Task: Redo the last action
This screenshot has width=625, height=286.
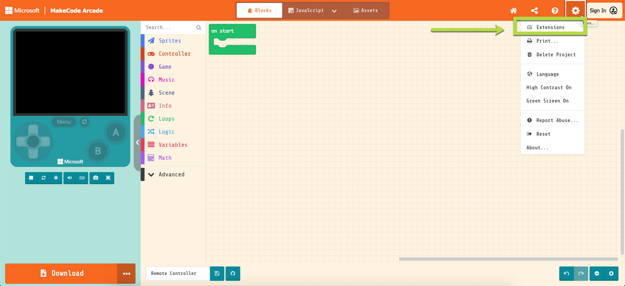Action: (581, 274)
